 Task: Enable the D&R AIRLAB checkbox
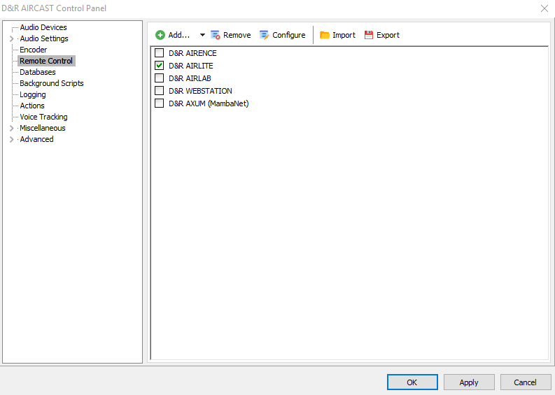coord(160,78)
